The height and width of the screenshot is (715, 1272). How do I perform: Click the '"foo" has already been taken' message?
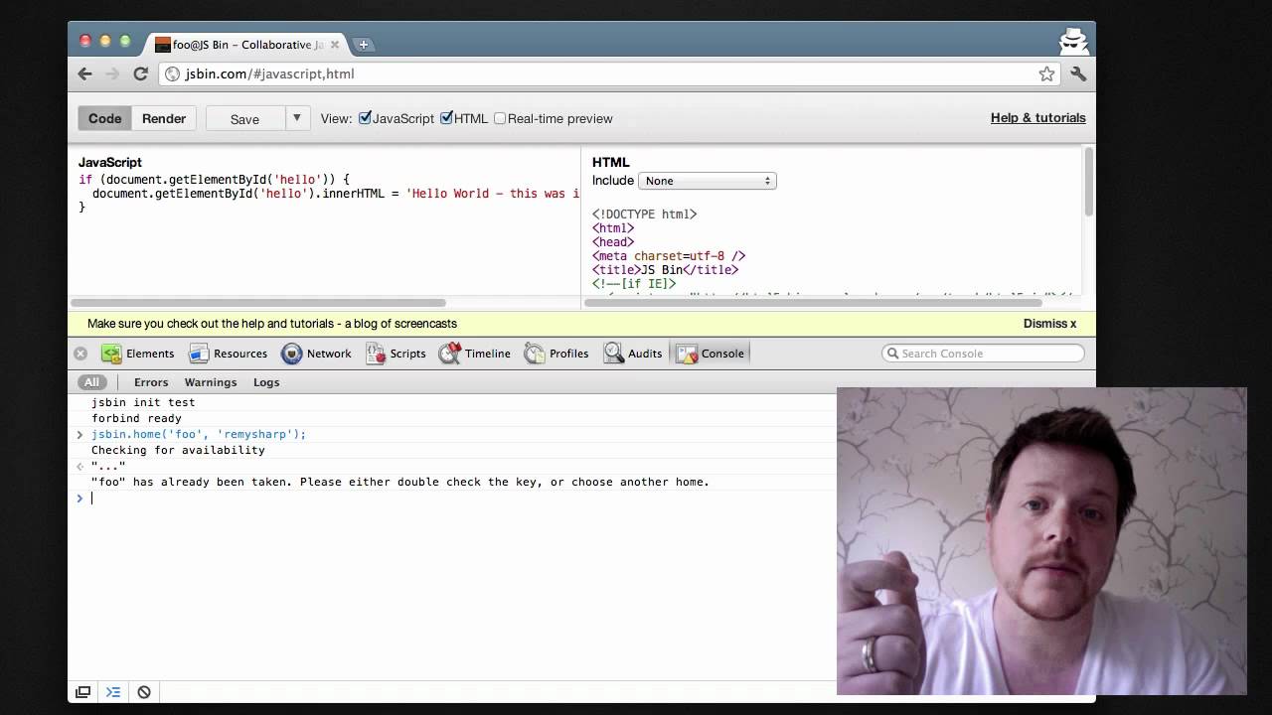click(400, 482)
